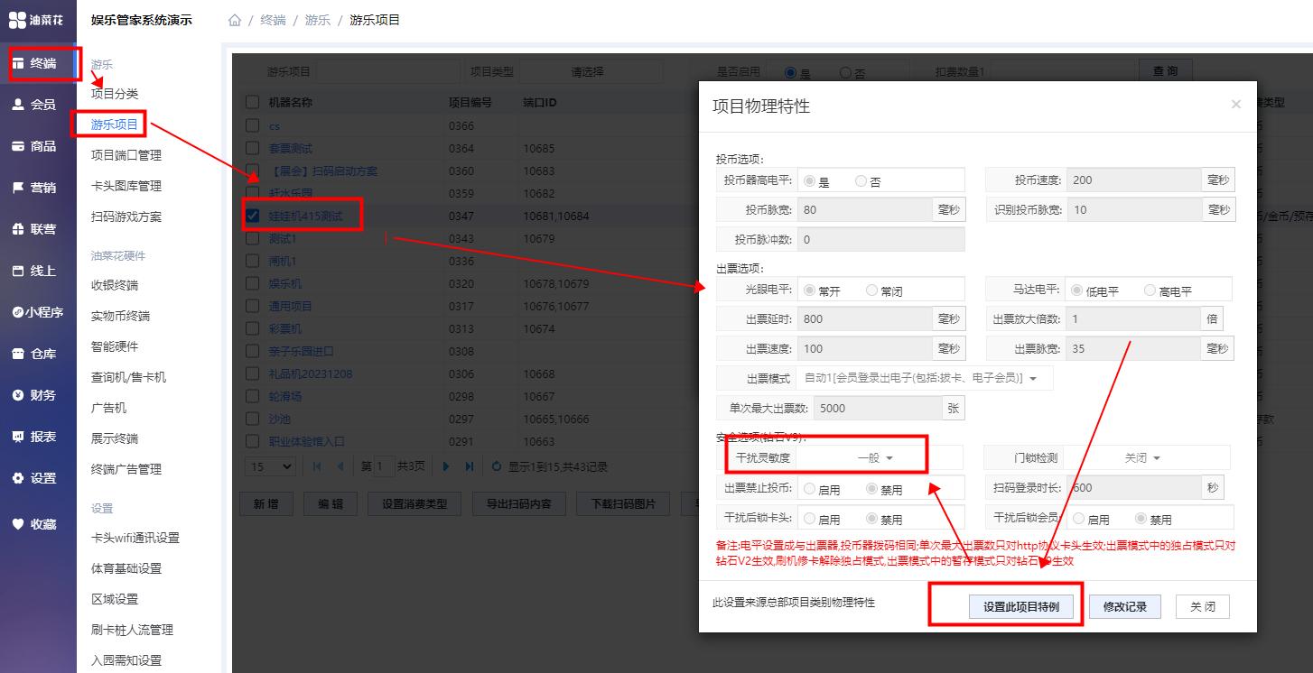The width and height of the screenshot is (1313, 673).
Task: Open the 设置 module in the left sidebar
Action: click(x=36, y=478)
